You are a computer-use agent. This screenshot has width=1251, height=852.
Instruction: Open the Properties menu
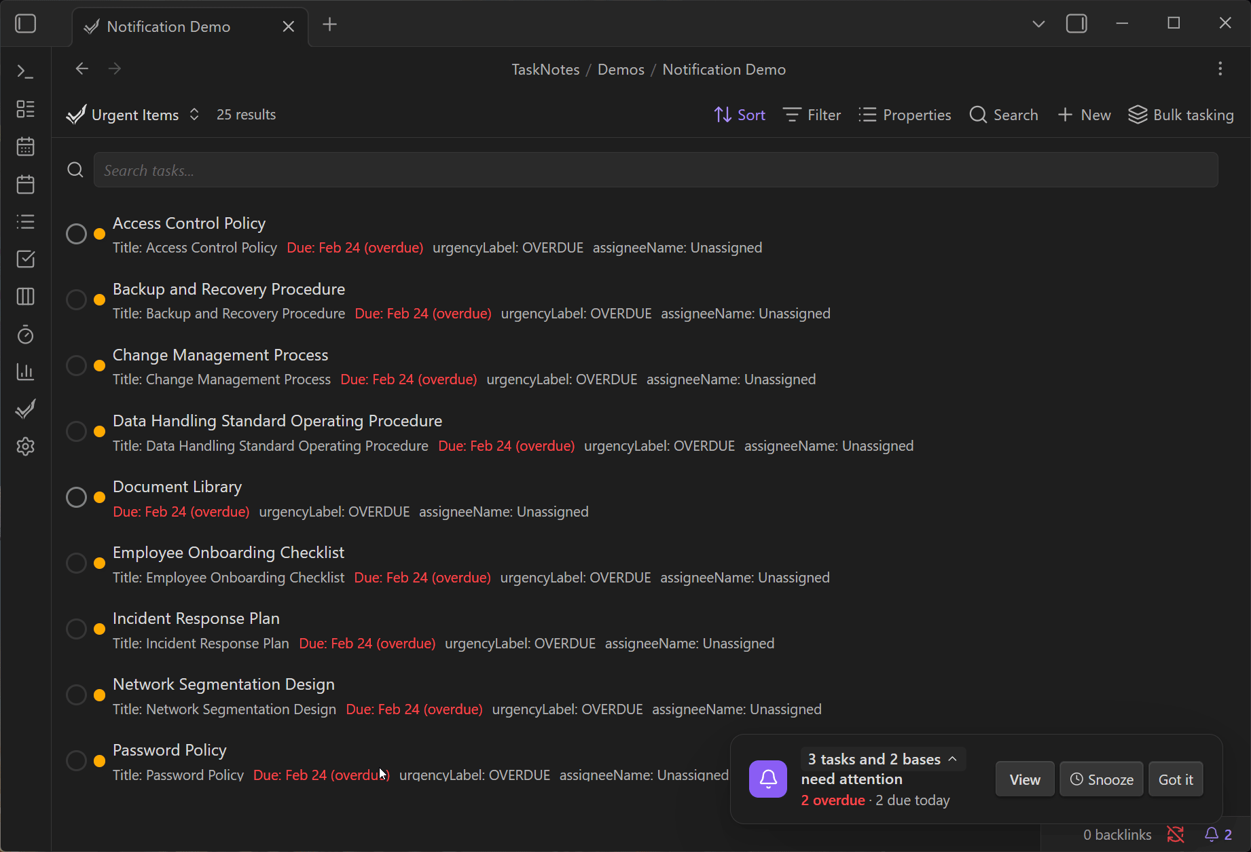tap(905, 115)
